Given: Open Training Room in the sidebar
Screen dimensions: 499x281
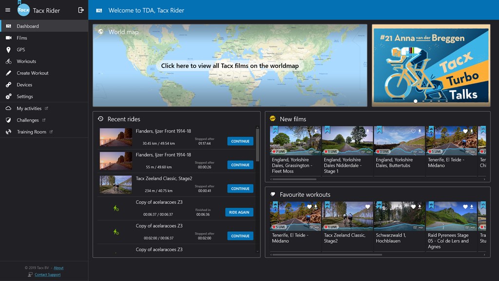Looking at the screenshot, I should tap(44, 132).
